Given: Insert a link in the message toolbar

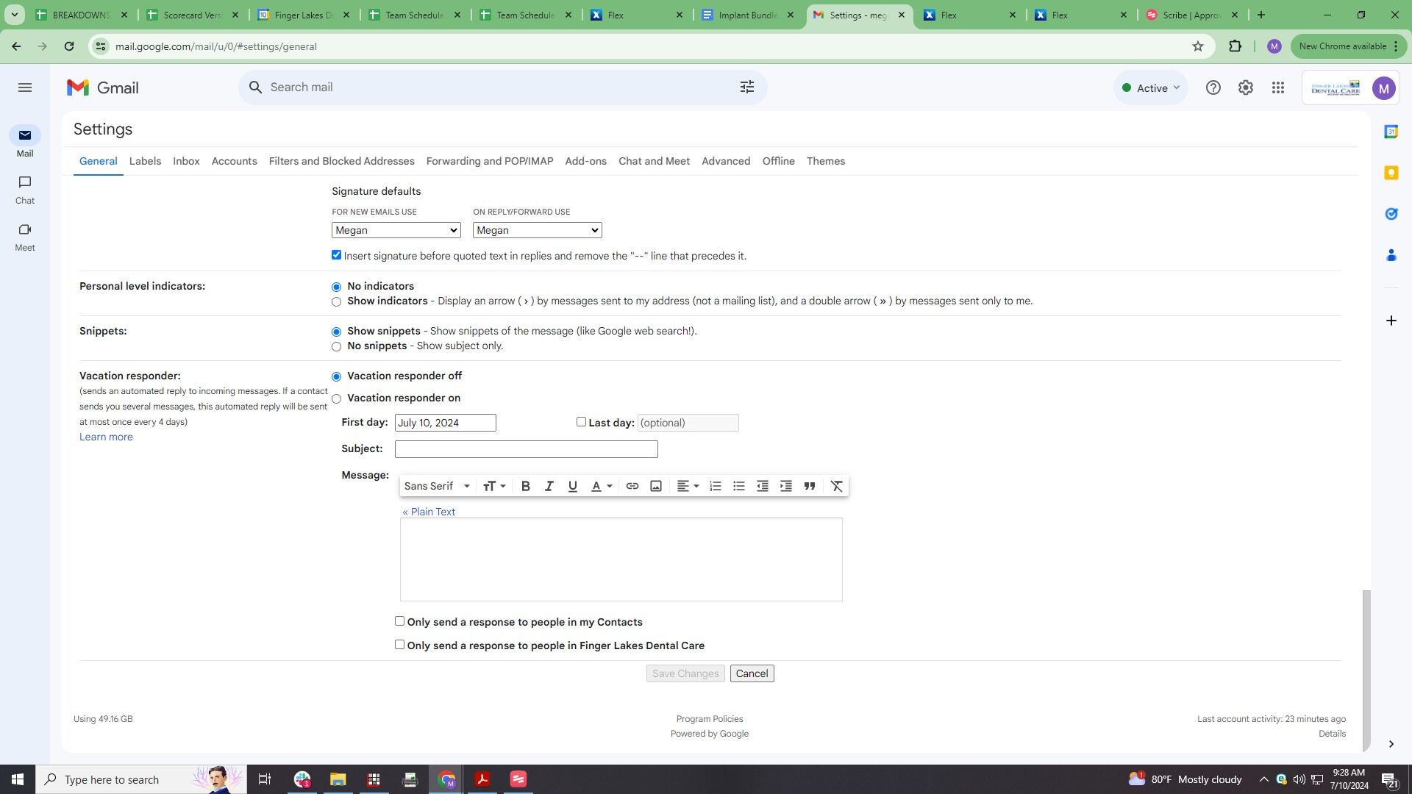Looking at the screenshot, I should pos(632,486).
